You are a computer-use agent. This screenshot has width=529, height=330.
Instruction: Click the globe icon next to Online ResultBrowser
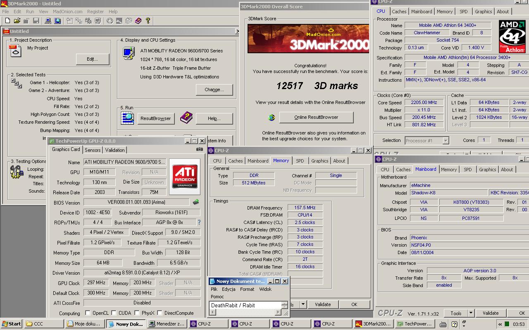click(x=272, y=118)
